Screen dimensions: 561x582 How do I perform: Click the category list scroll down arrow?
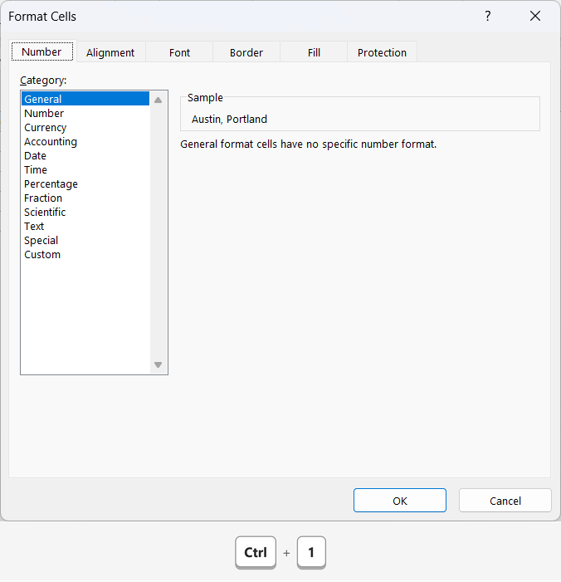[158, 364]
